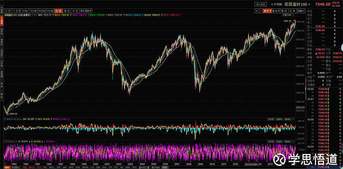Toggle the TRIX indicator
The height and width of the screenshot is (169, 343).
click(135, 167)
